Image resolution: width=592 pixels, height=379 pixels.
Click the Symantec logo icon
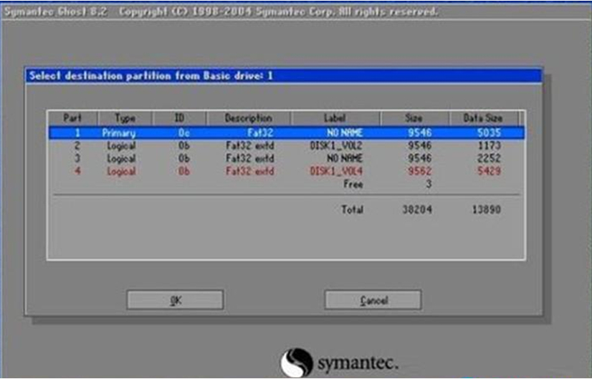297,363
